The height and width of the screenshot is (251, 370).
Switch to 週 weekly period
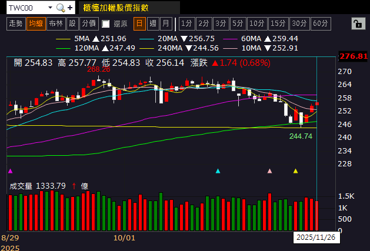pyautogui.click(x=153, y=24)
